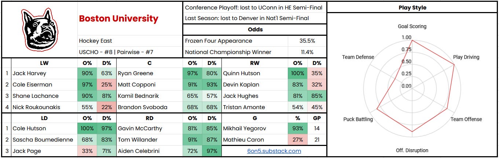Screen dimensions: 499x158
Task: Open the 6on5.substack.com link
Action: [274, 151]
